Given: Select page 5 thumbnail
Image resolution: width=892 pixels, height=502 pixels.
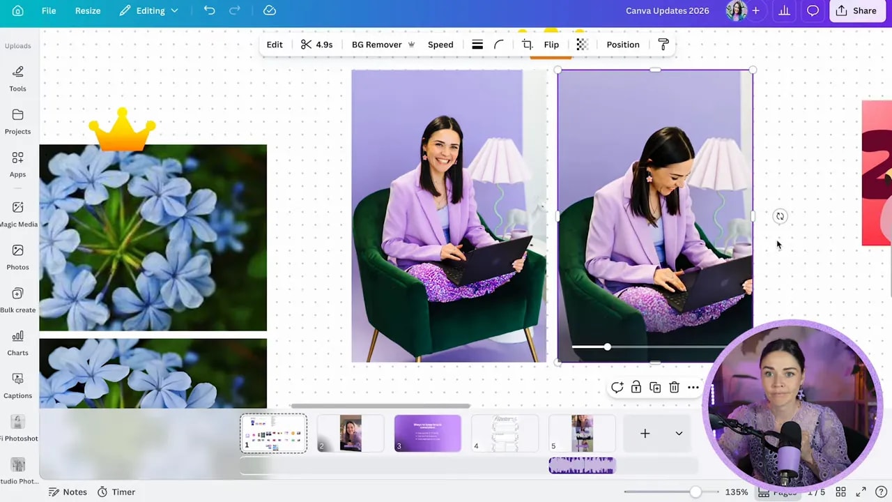Looking at the screenshot, I should point(583,433).
